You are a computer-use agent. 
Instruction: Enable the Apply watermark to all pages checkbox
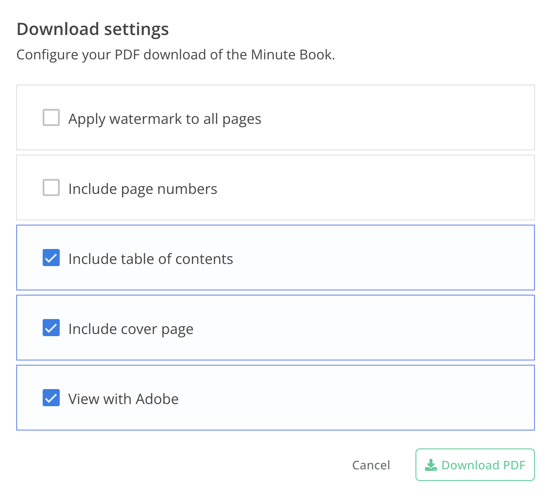click(51, 117)
